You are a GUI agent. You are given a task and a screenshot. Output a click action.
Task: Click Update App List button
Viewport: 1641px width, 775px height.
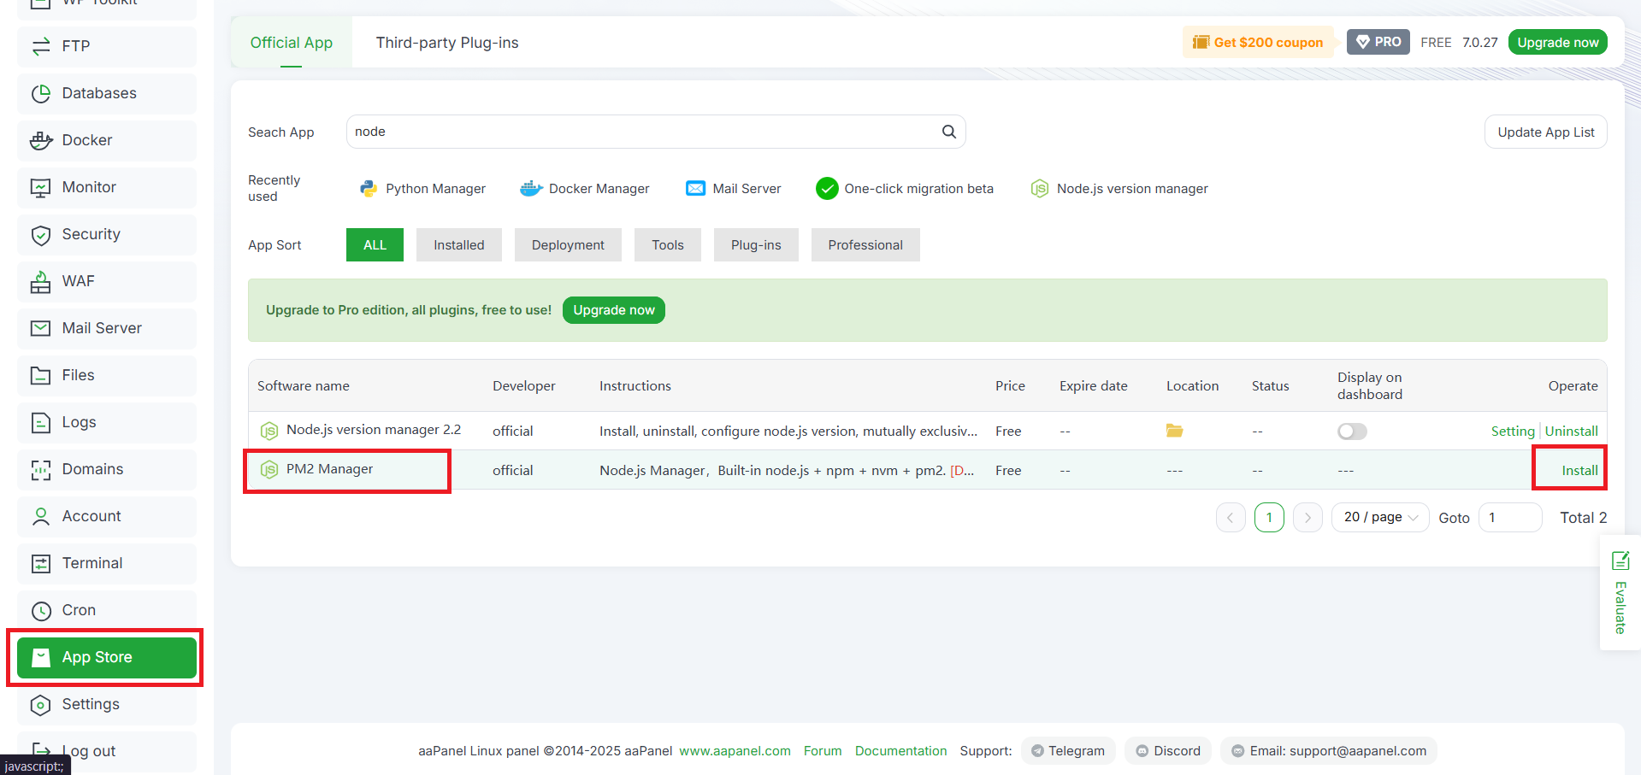1546,132
